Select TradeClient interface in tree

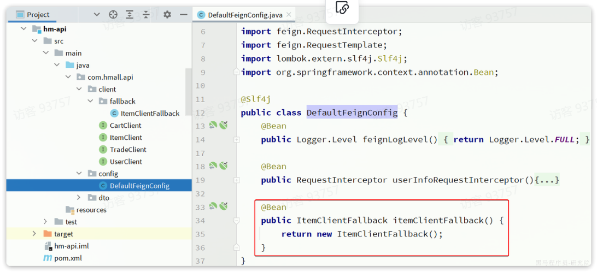click(128, 150)
